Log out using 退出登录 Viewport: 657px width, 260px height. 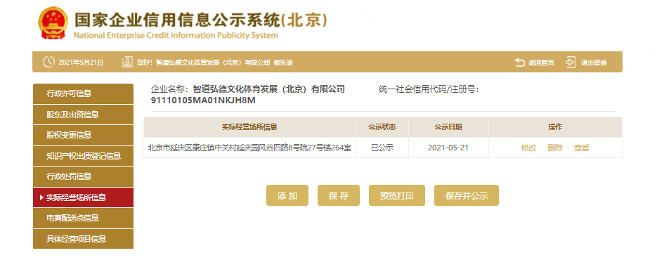pos(594,63)
